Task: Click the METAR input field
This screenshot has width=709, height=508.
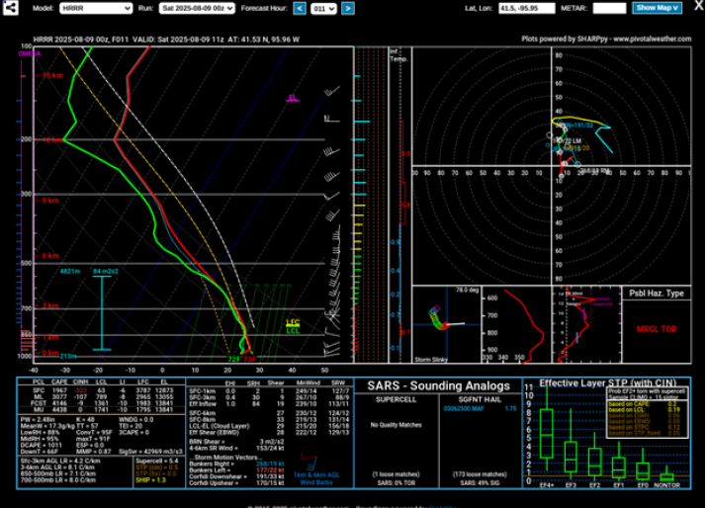Action: point(609,8)
